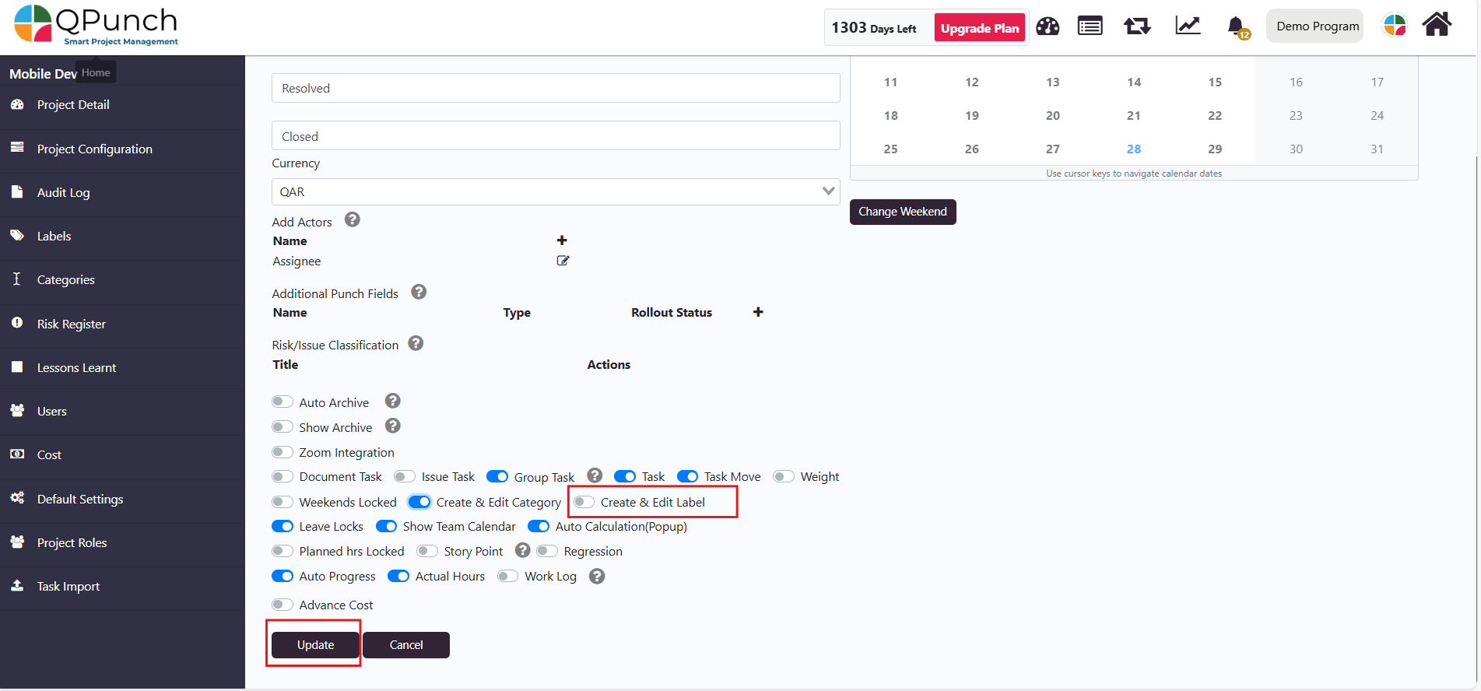Image resolution: width=1481 pixels, height=691 pixels.
Task: Open help icon next to Group Task
Action: click(x=595, y=475)
